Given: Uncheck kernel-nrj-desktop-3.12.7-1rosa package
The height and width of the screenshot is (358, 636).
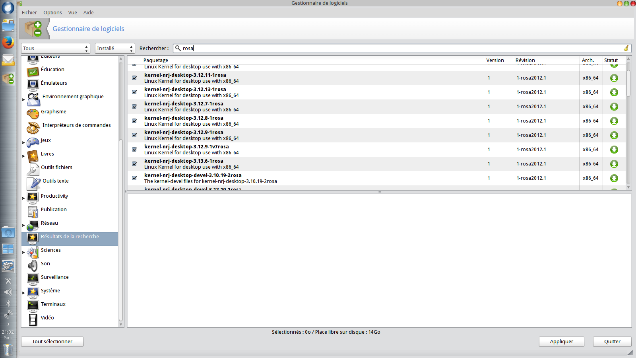Looking at the screenshot, I should 134,107.
